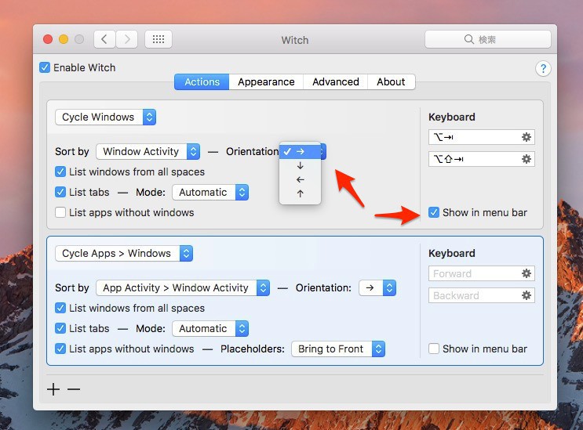Open the help question mark button

point(543,69)
